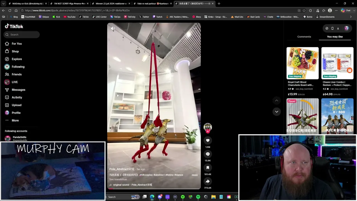Image resolution: width=357 pixels, height=201 pixels.
Task: Switch to the Comments tab
Action: pyautogui.click(x=304, y=37)
